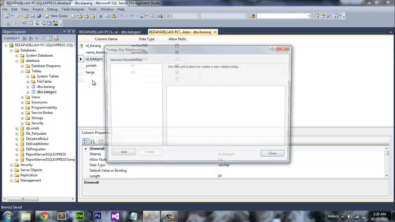Screen dimensions: 395x222
Task: Open Google Chrome from the taskbar
Action: click(x=44, y=216)
